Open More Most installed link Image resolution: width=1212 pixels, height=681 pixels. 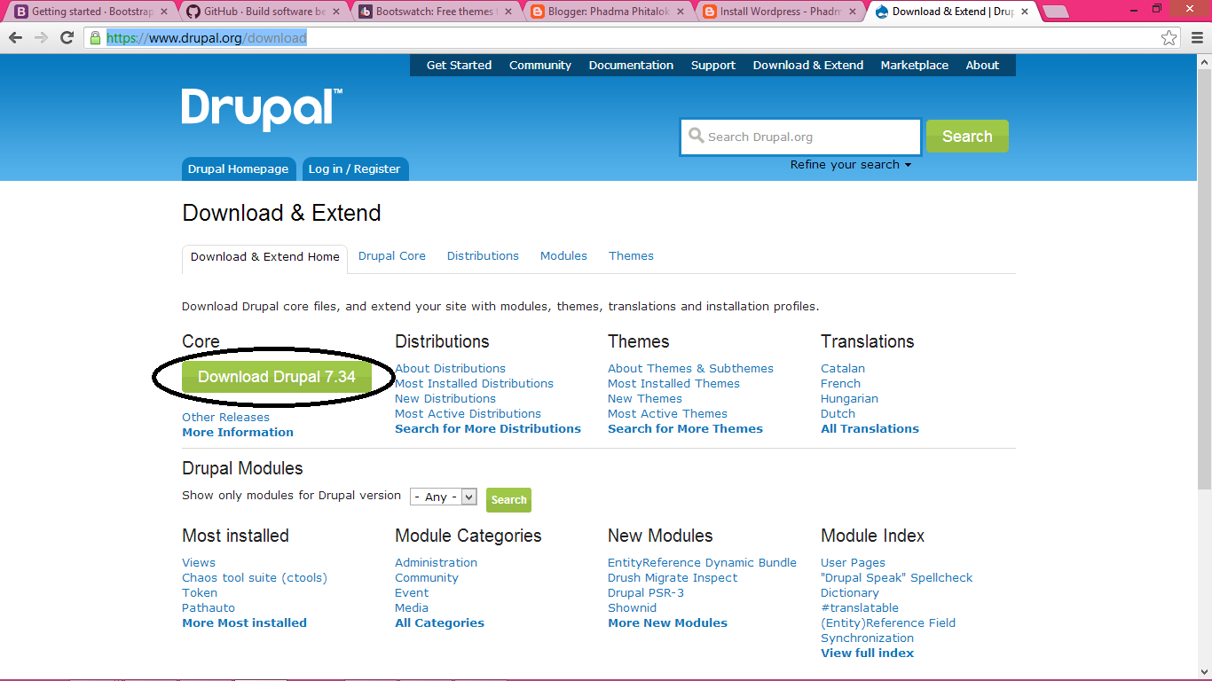click(244, 622)
